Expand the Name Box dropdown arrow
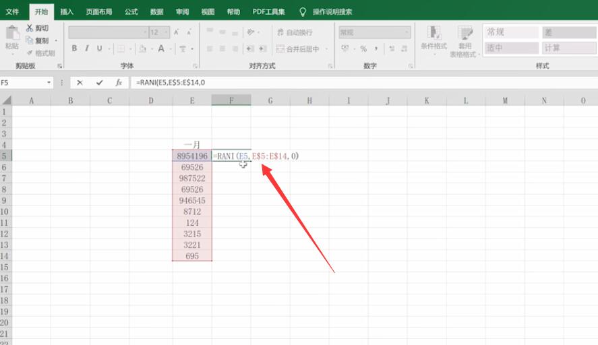This screenshot has height=345, width=598. tap(49, 82)
